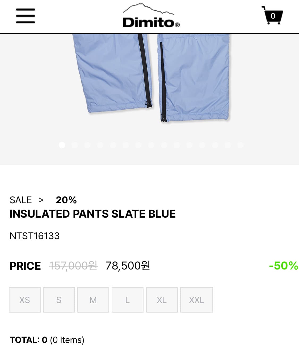Open the SALE breadcrumb category
The image size is (299, 361).
[x=21, y=200]
